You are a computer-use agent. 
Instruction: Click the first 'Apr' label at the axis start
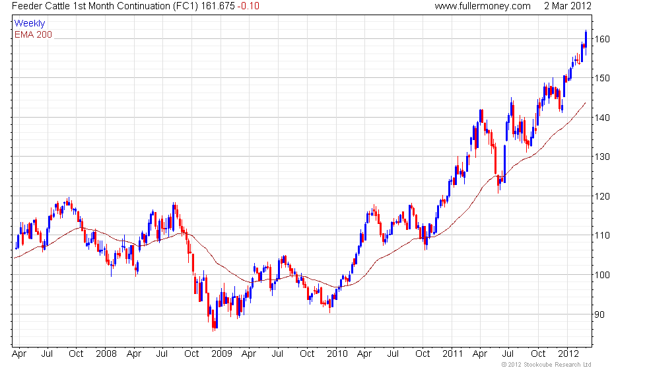tap(19, 354)
